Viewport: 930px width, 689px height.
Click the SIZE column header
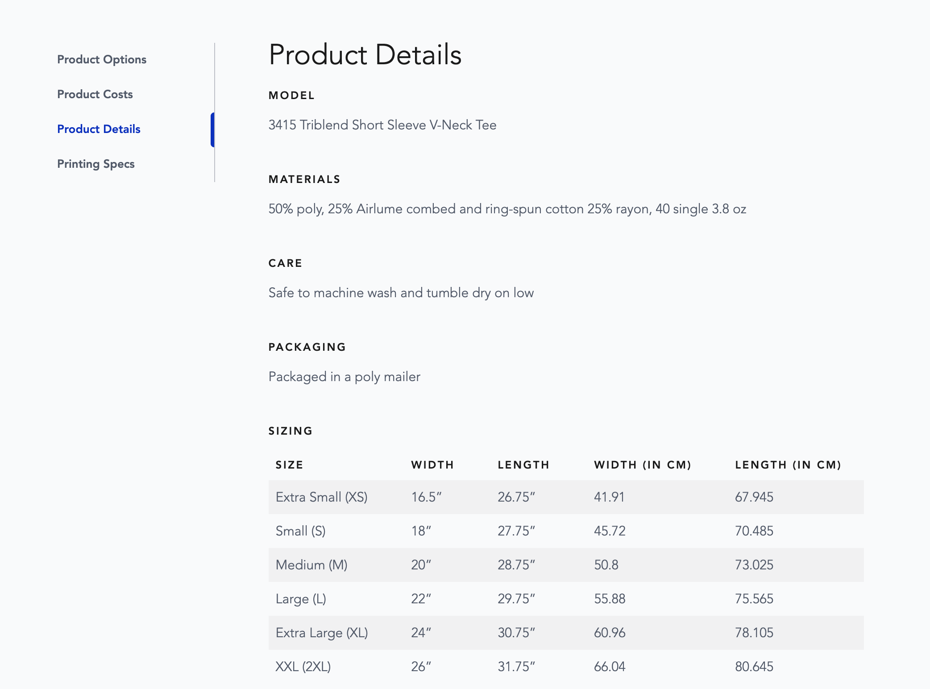click(290, 465)
